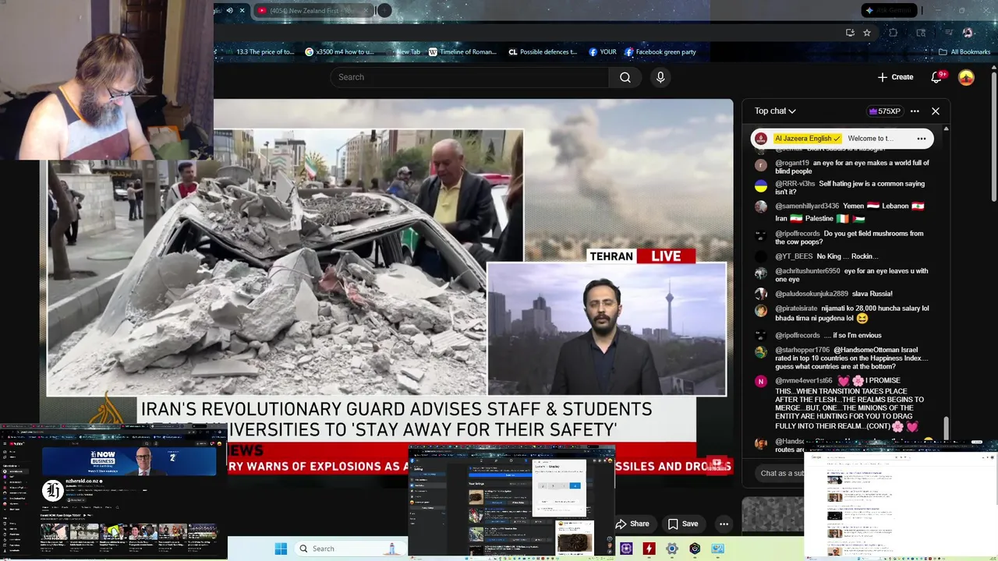Click the install app icon in address bar
The width and height of the screenshot is (998, 561).
coord(850,33)
